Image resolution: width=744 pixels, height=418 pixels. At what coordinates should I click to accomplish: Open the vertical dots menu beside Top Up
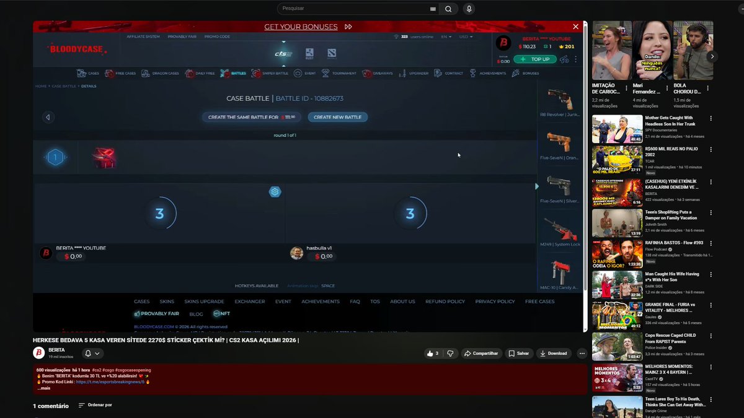tap(576, 59)
